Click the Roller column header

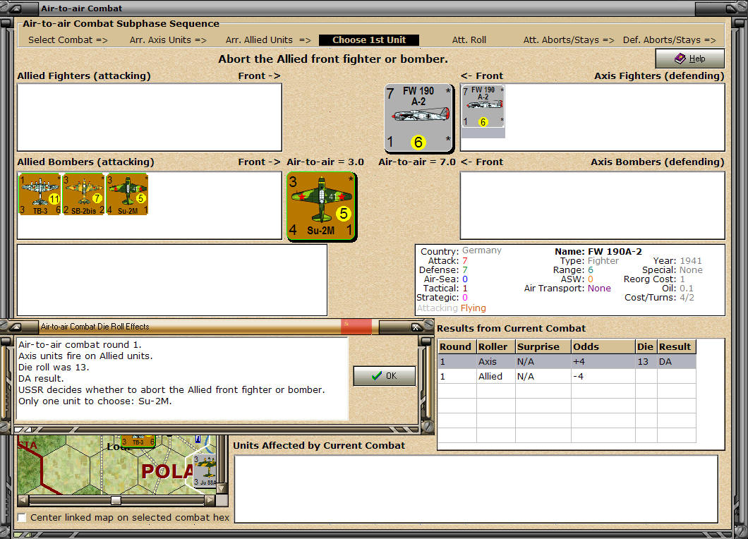495,347
